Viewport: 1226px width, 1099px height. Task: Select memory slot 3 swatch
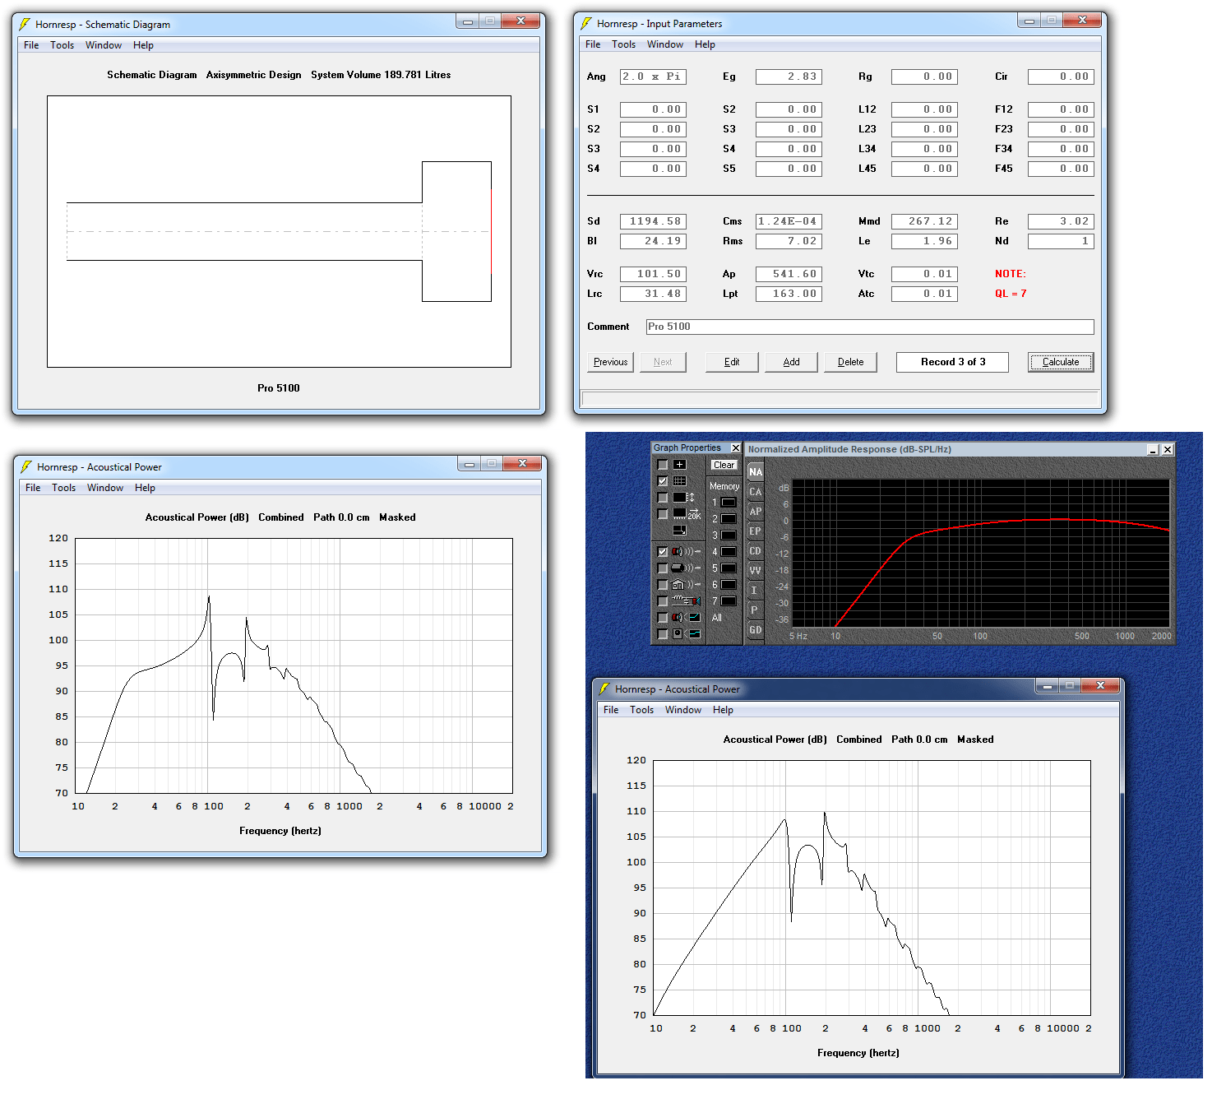729,535
